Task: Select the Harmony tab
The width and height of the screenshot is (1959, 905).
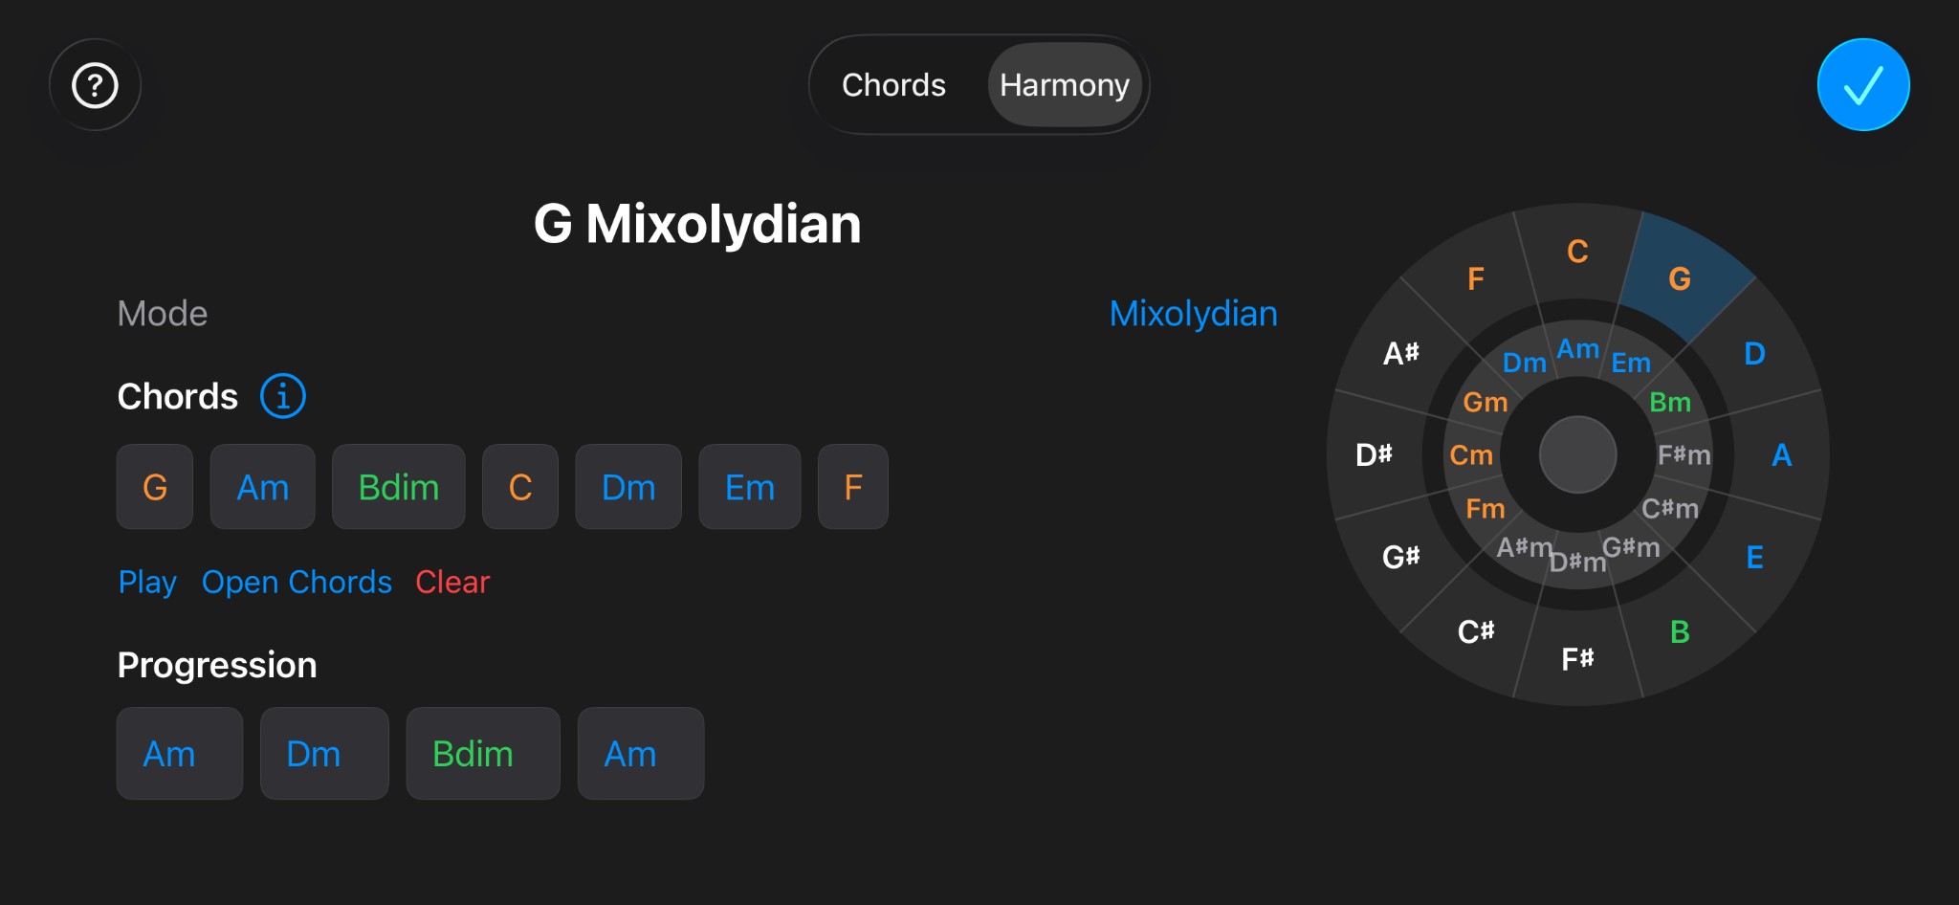Action: 1064,85
